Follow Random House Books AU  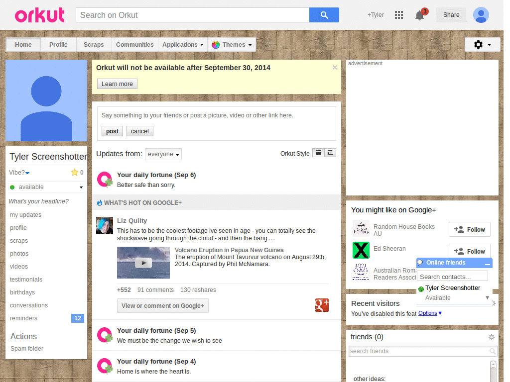469,230
